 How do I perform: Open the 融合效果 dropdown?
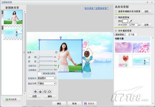click(x=47, y=83)
